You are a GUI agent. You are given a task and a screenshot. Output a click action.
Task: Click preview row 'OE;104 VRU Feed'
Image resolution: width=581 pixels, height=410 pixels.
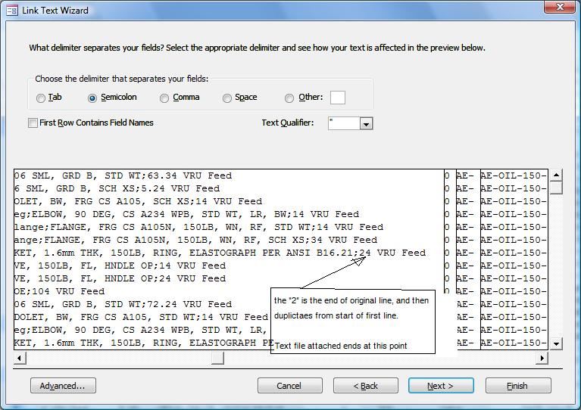point(59,291)
